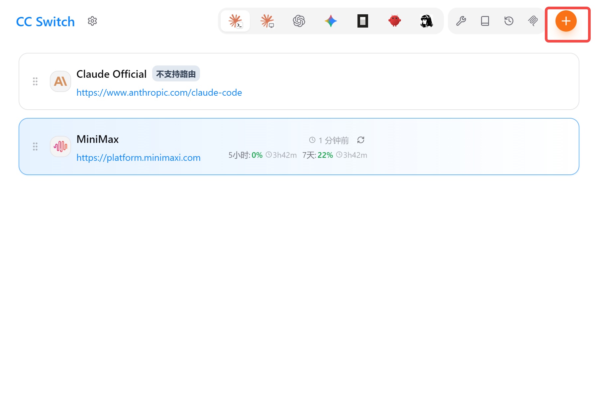Open the history clock icon
The image size is (598, 398).
coord(509,21)
